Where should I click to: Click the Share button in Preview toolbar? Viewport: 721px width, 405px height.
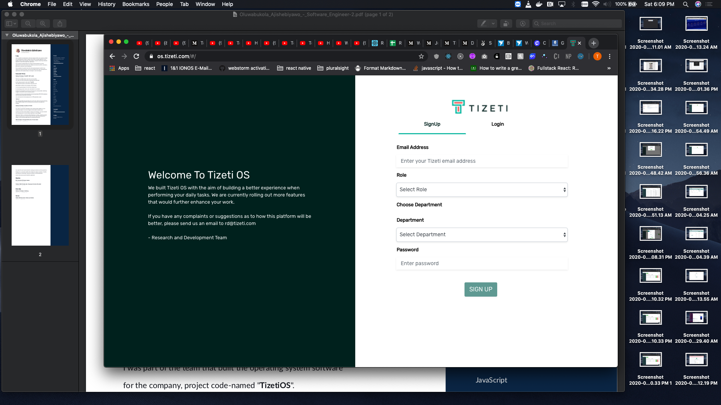click(x=60, y=24)
